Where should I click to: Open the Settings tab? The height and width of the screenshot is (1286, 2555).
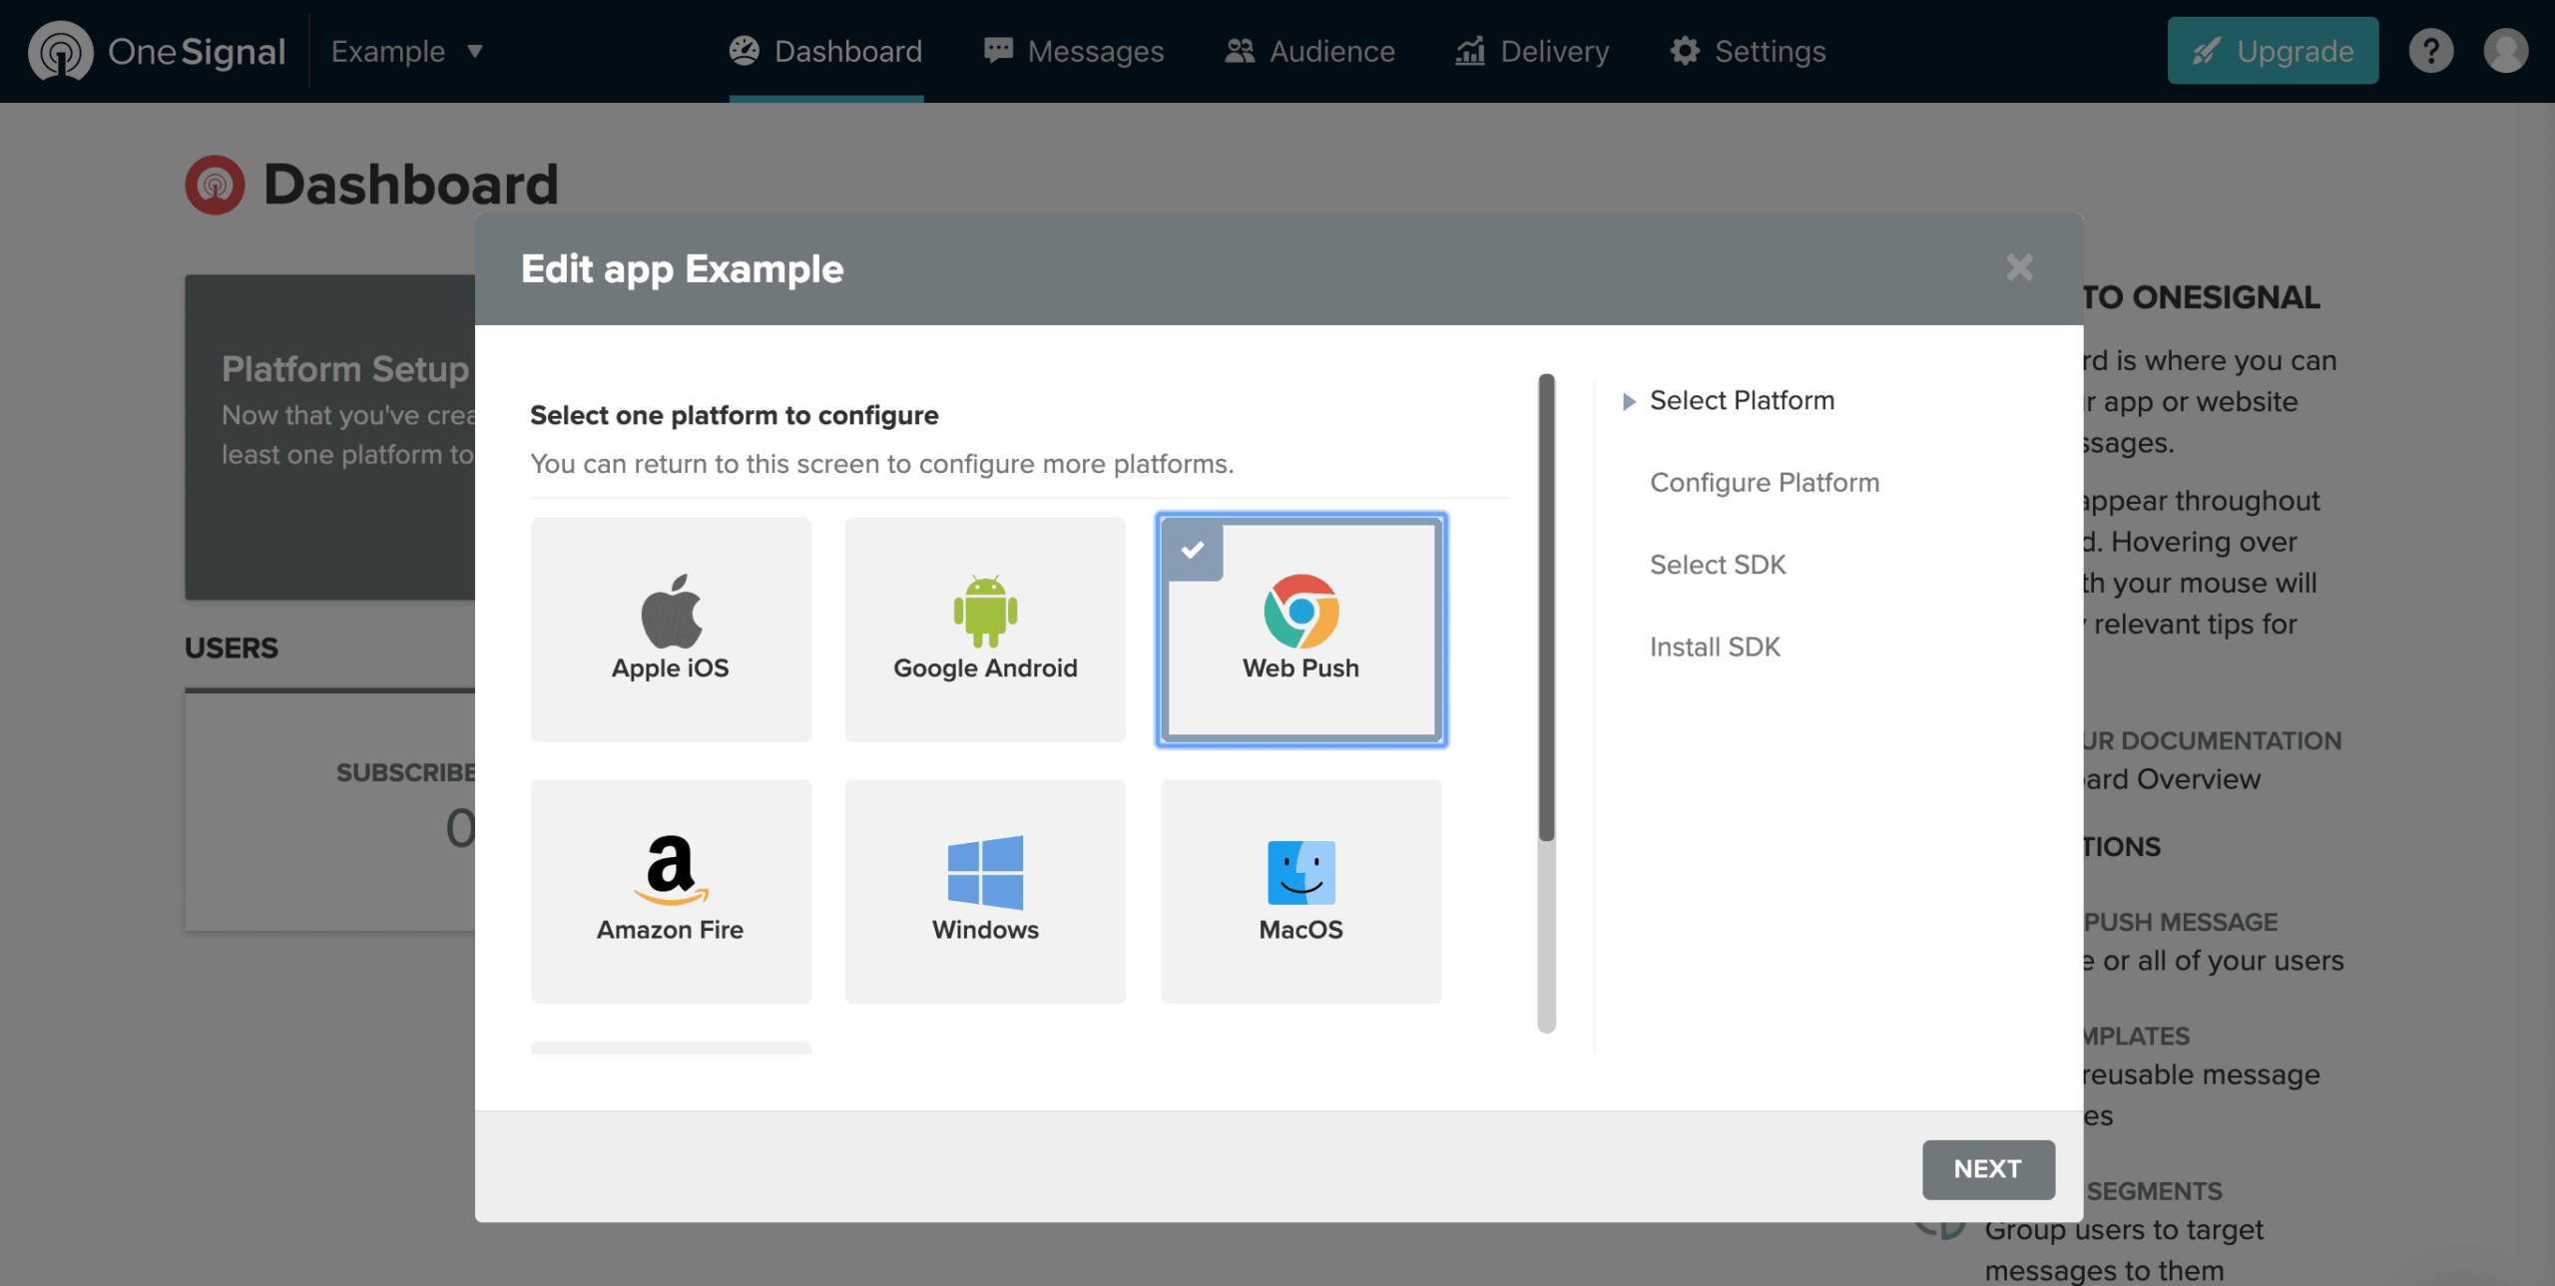point(1748,51)
